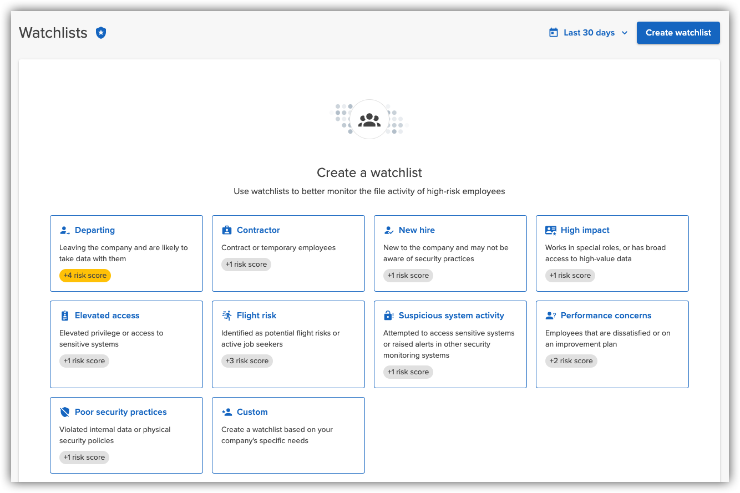Image resolution: width=740 pixels, height=493 pixels.
Task: Select the Poor security practices shield icon
Action: (65, 411)
